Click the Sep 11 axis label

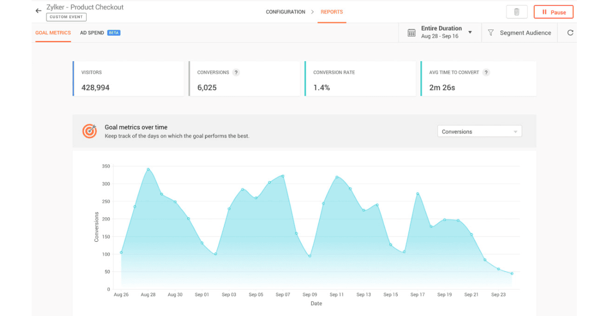click(x=337, y=294)
